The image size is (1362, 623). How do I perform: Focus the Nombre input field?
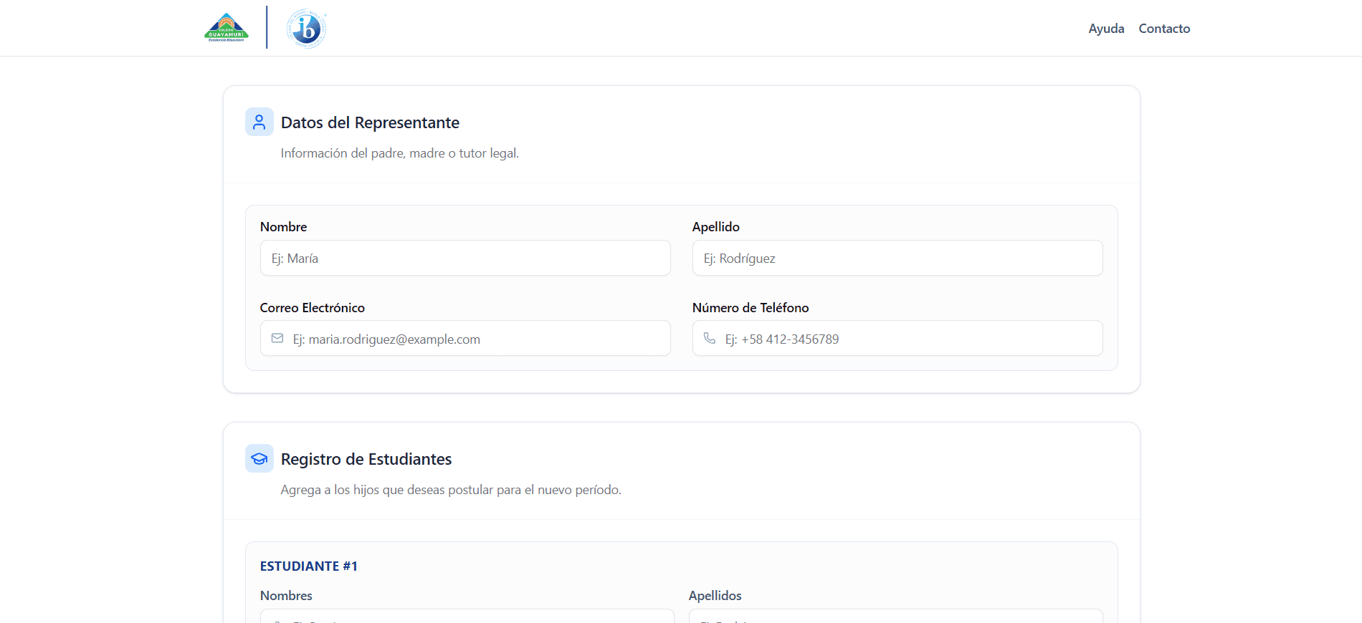coord(465,258)
